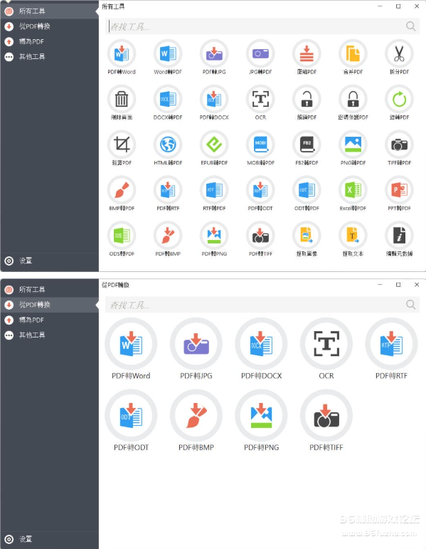Select the crop PDF tool icon
Image resolution: width=426 pixels, height=549 pixels.
(122, 145)
